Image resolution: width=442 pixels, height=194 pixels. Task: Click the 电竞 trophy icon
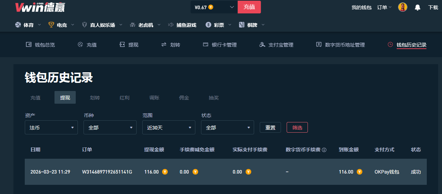(x=51, y=25)
